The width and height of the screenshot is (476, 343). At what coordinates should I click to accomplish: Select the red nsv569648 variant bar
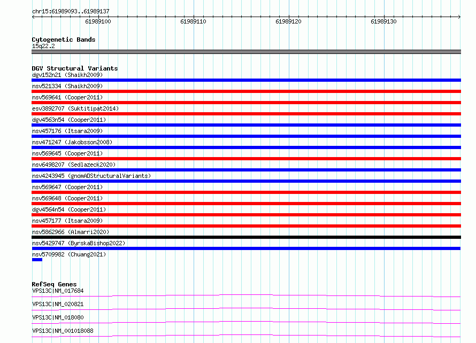click(246, 204)
